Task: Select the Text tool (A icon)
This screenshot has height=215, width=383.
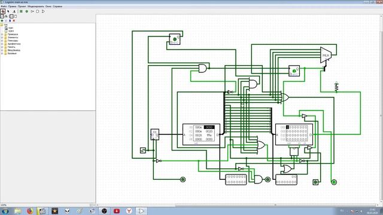Action: (14, 11)
